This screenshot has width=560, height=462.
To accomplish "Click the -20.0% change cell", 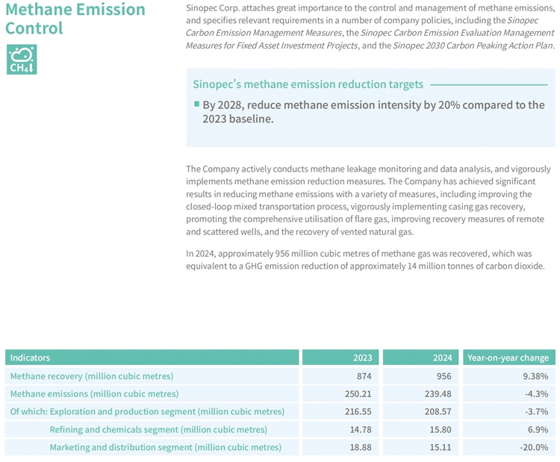I will [534, 447].
